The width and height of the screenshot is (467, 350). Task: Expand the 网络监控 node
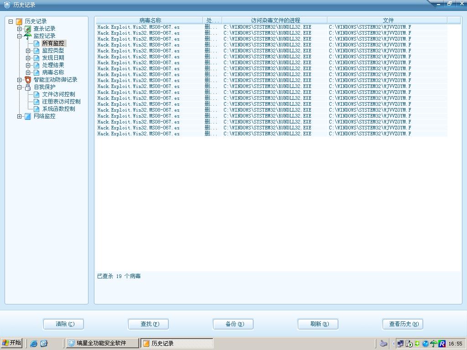point(19,116)
